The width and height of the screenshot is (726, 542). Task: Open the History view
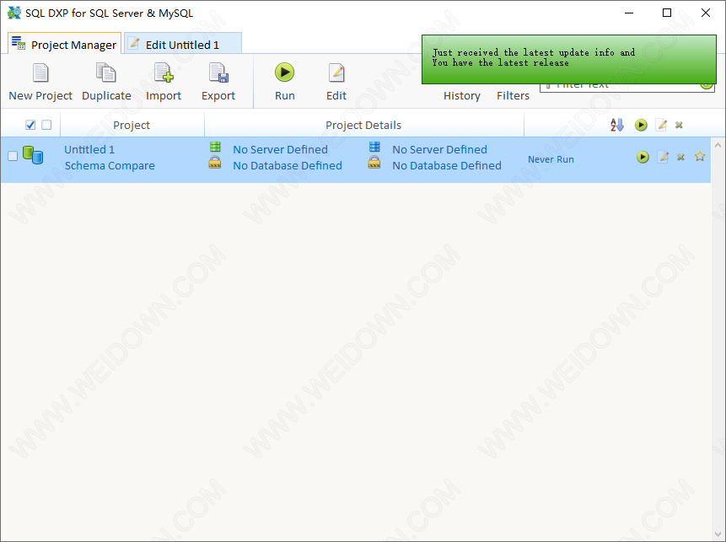click(461, 95)
